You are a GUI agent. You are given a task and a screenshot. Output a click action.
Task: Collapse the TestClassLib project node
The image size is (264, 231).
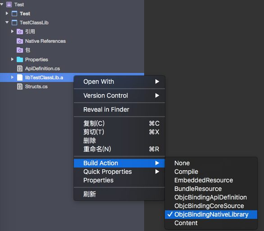[x=7, y=23]
